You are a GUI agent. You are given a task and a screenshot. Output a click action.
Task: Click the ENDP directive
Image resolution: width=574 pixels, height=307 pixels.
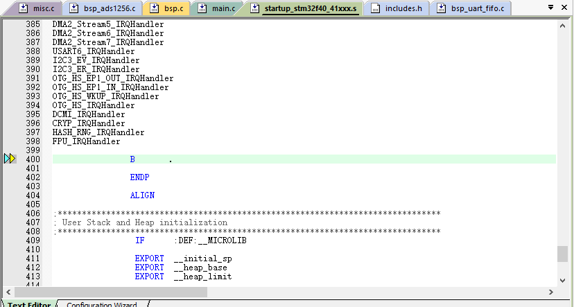point(139,177)
